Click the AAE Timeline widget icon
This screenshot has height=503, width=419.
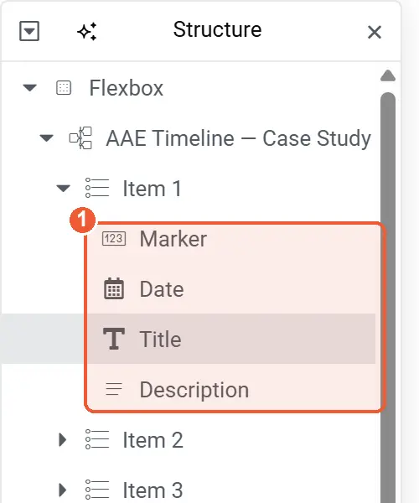[x=80, y=138]
